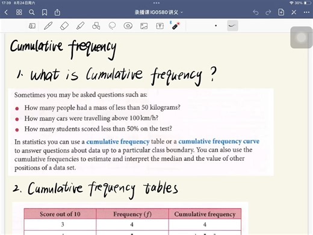
Task: Open the share export icon
Action: pos(57,12)
